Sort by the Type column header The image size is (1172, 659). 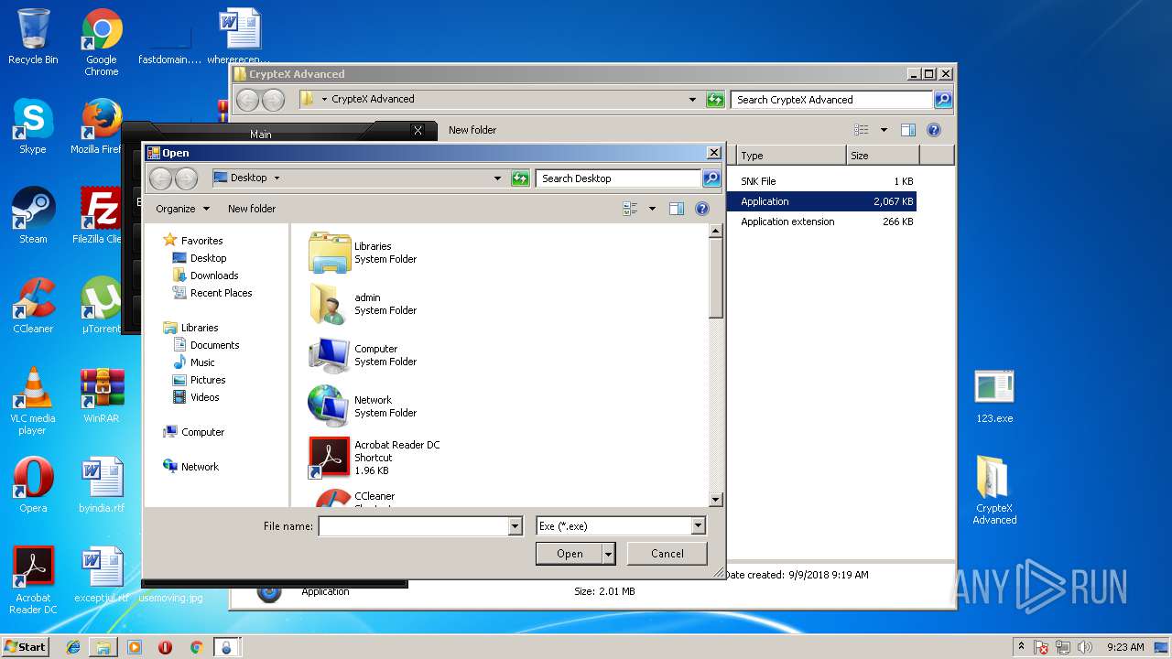(x=791, y=156)
